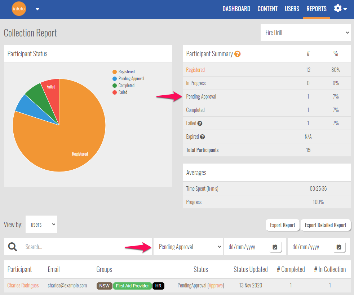This screenshot has height=295, width=354.
Task: Click the Export Detailed Report button
Action: click(x=325, y=225)
